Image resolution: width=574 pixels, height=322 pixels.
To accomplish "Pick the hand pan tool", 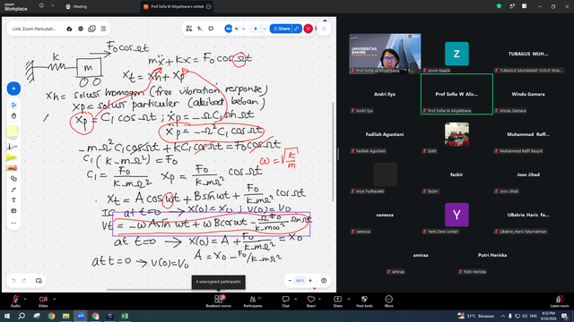I will (13, 116).
